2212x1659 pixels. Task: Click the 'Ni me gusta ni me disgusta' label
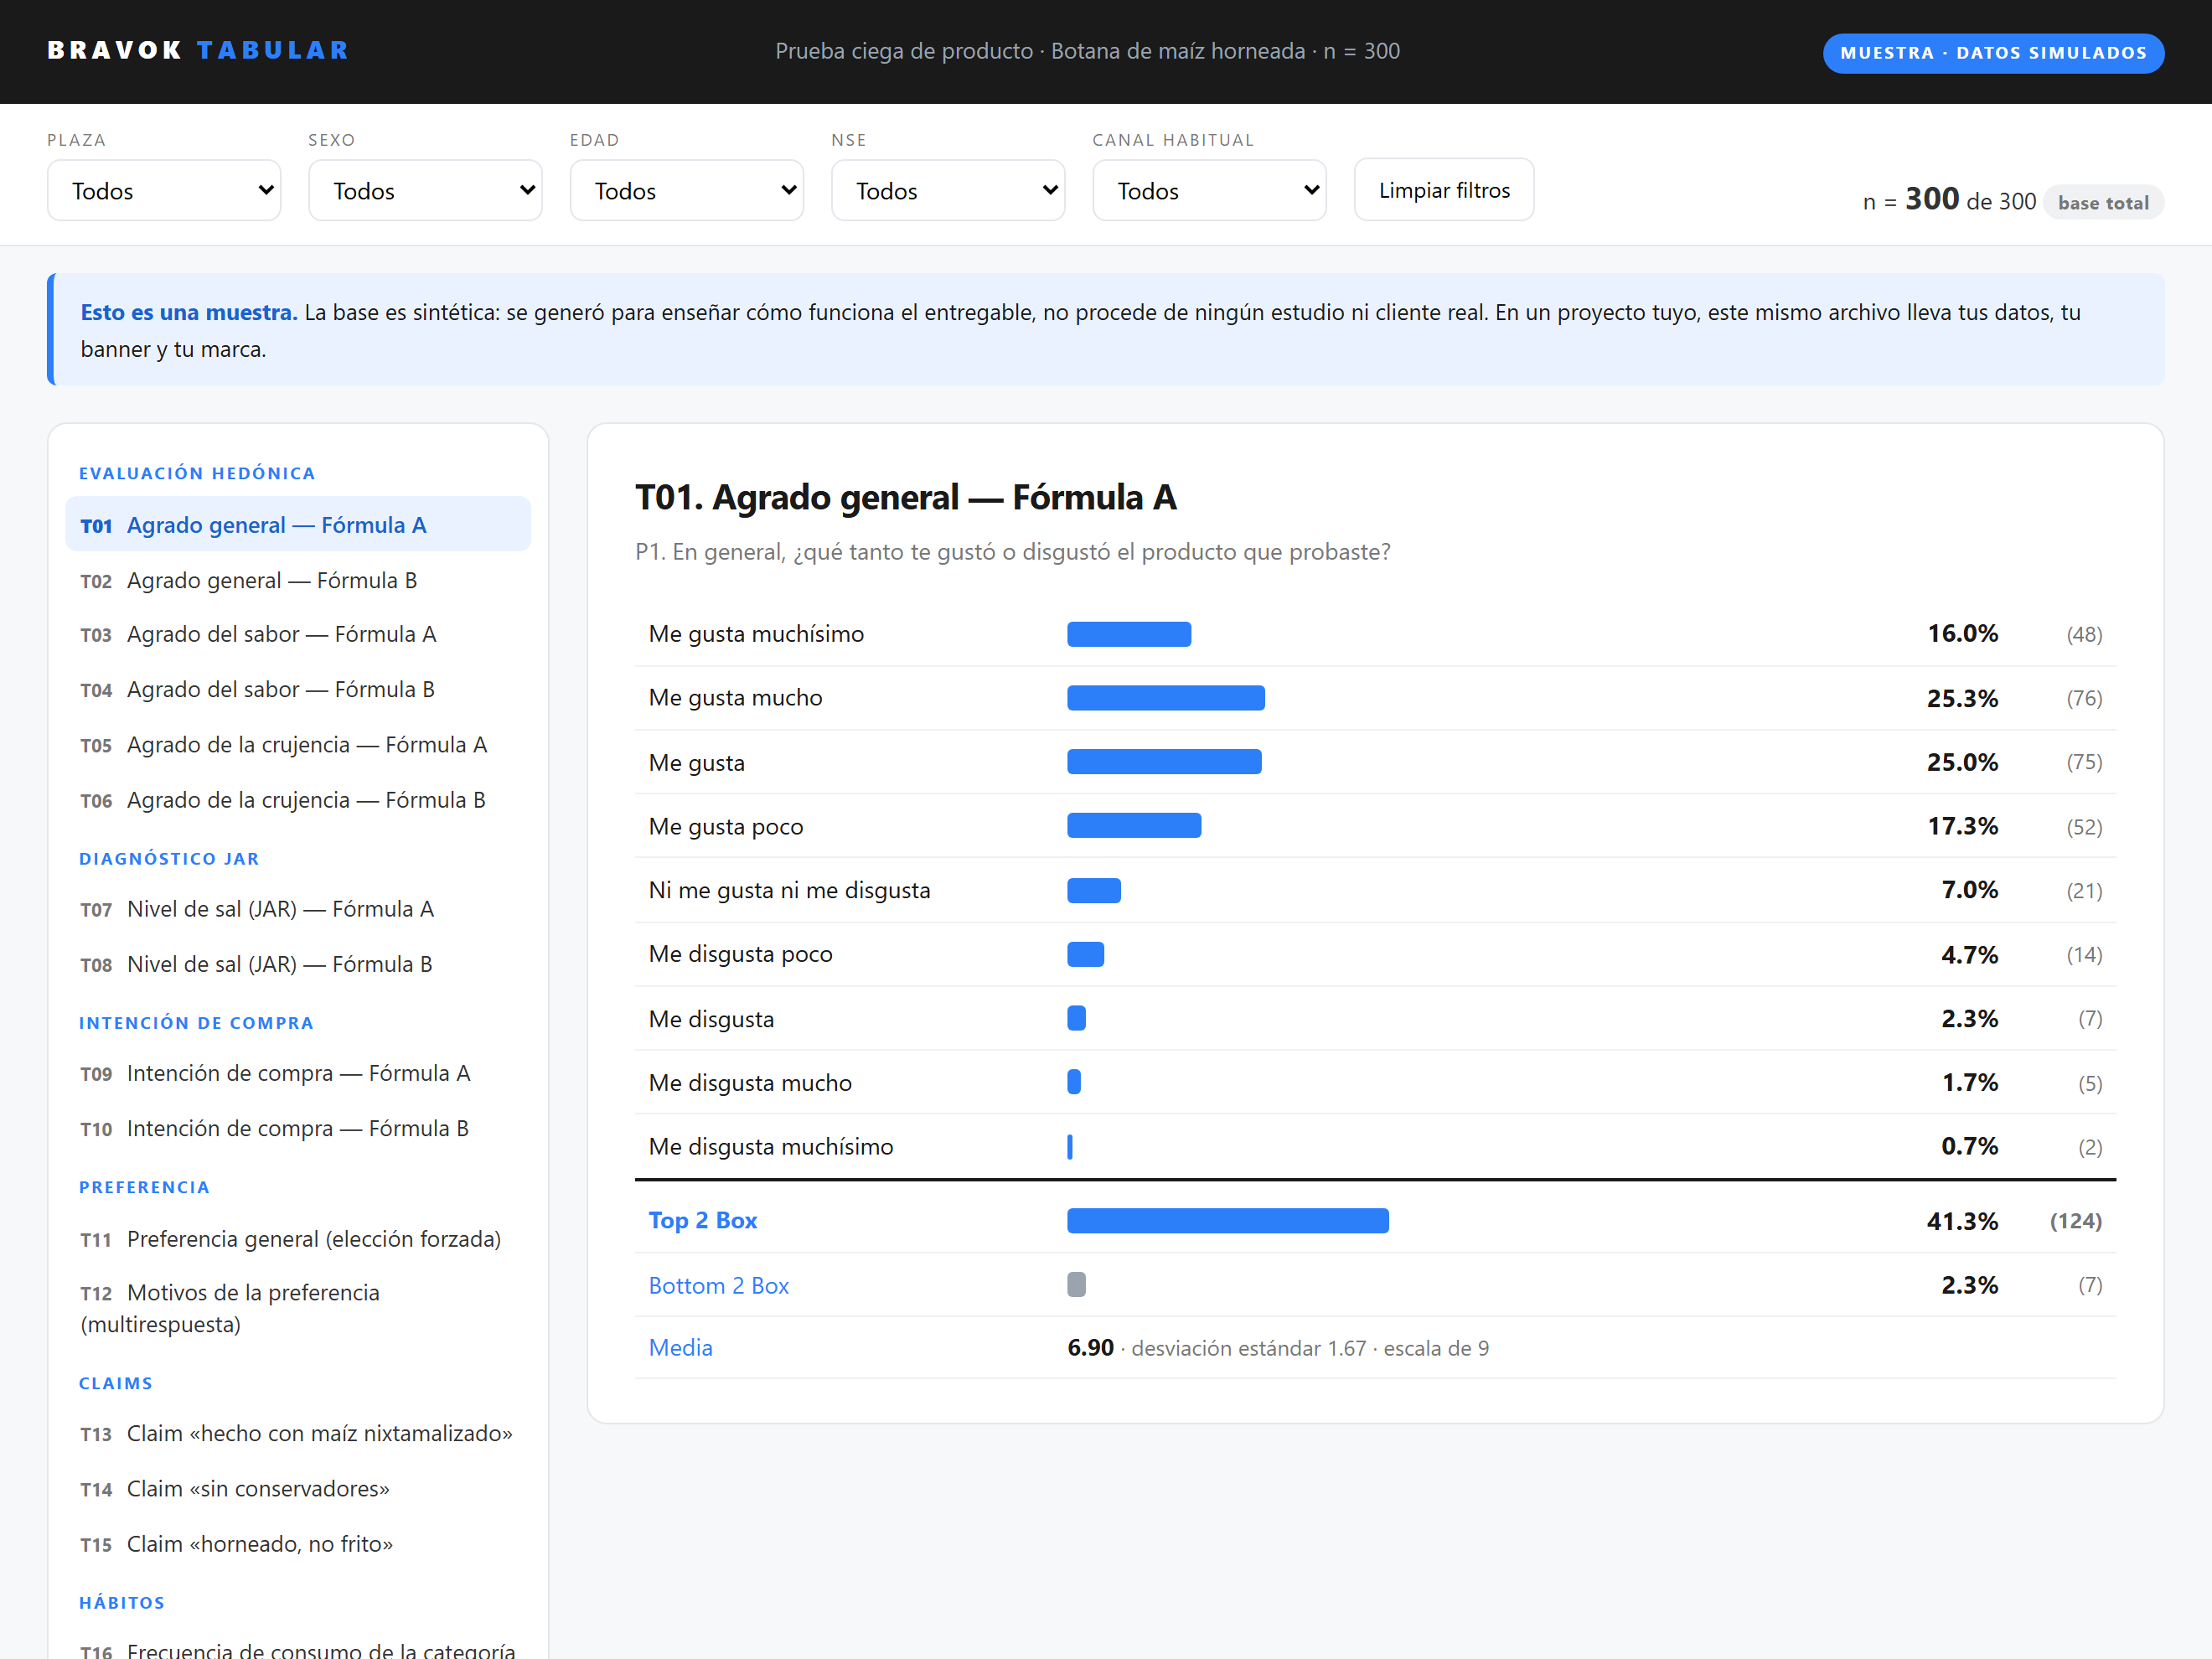790,890
